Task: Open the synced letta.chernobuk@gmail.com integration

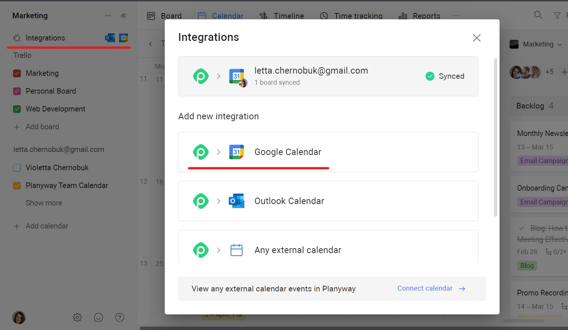Action: point(328,76)
